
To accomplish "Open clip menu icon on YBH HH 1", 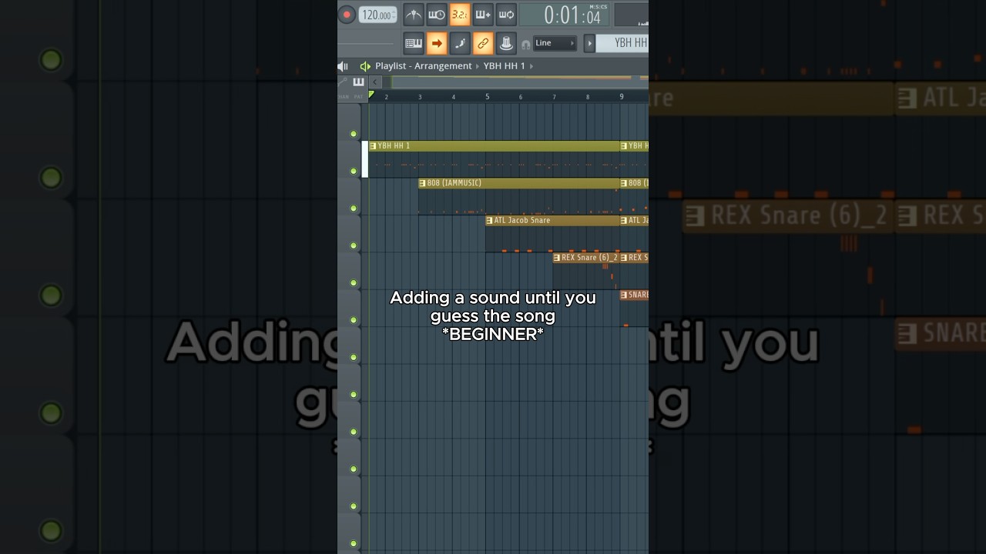I will tap(373, 146).
